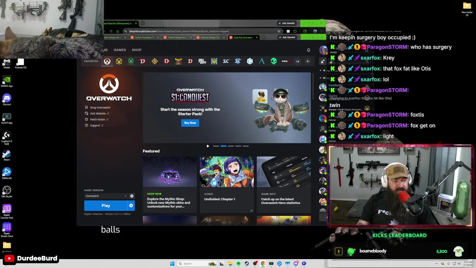Open the green World of Warcraft Classic icon

click(131, 61)
